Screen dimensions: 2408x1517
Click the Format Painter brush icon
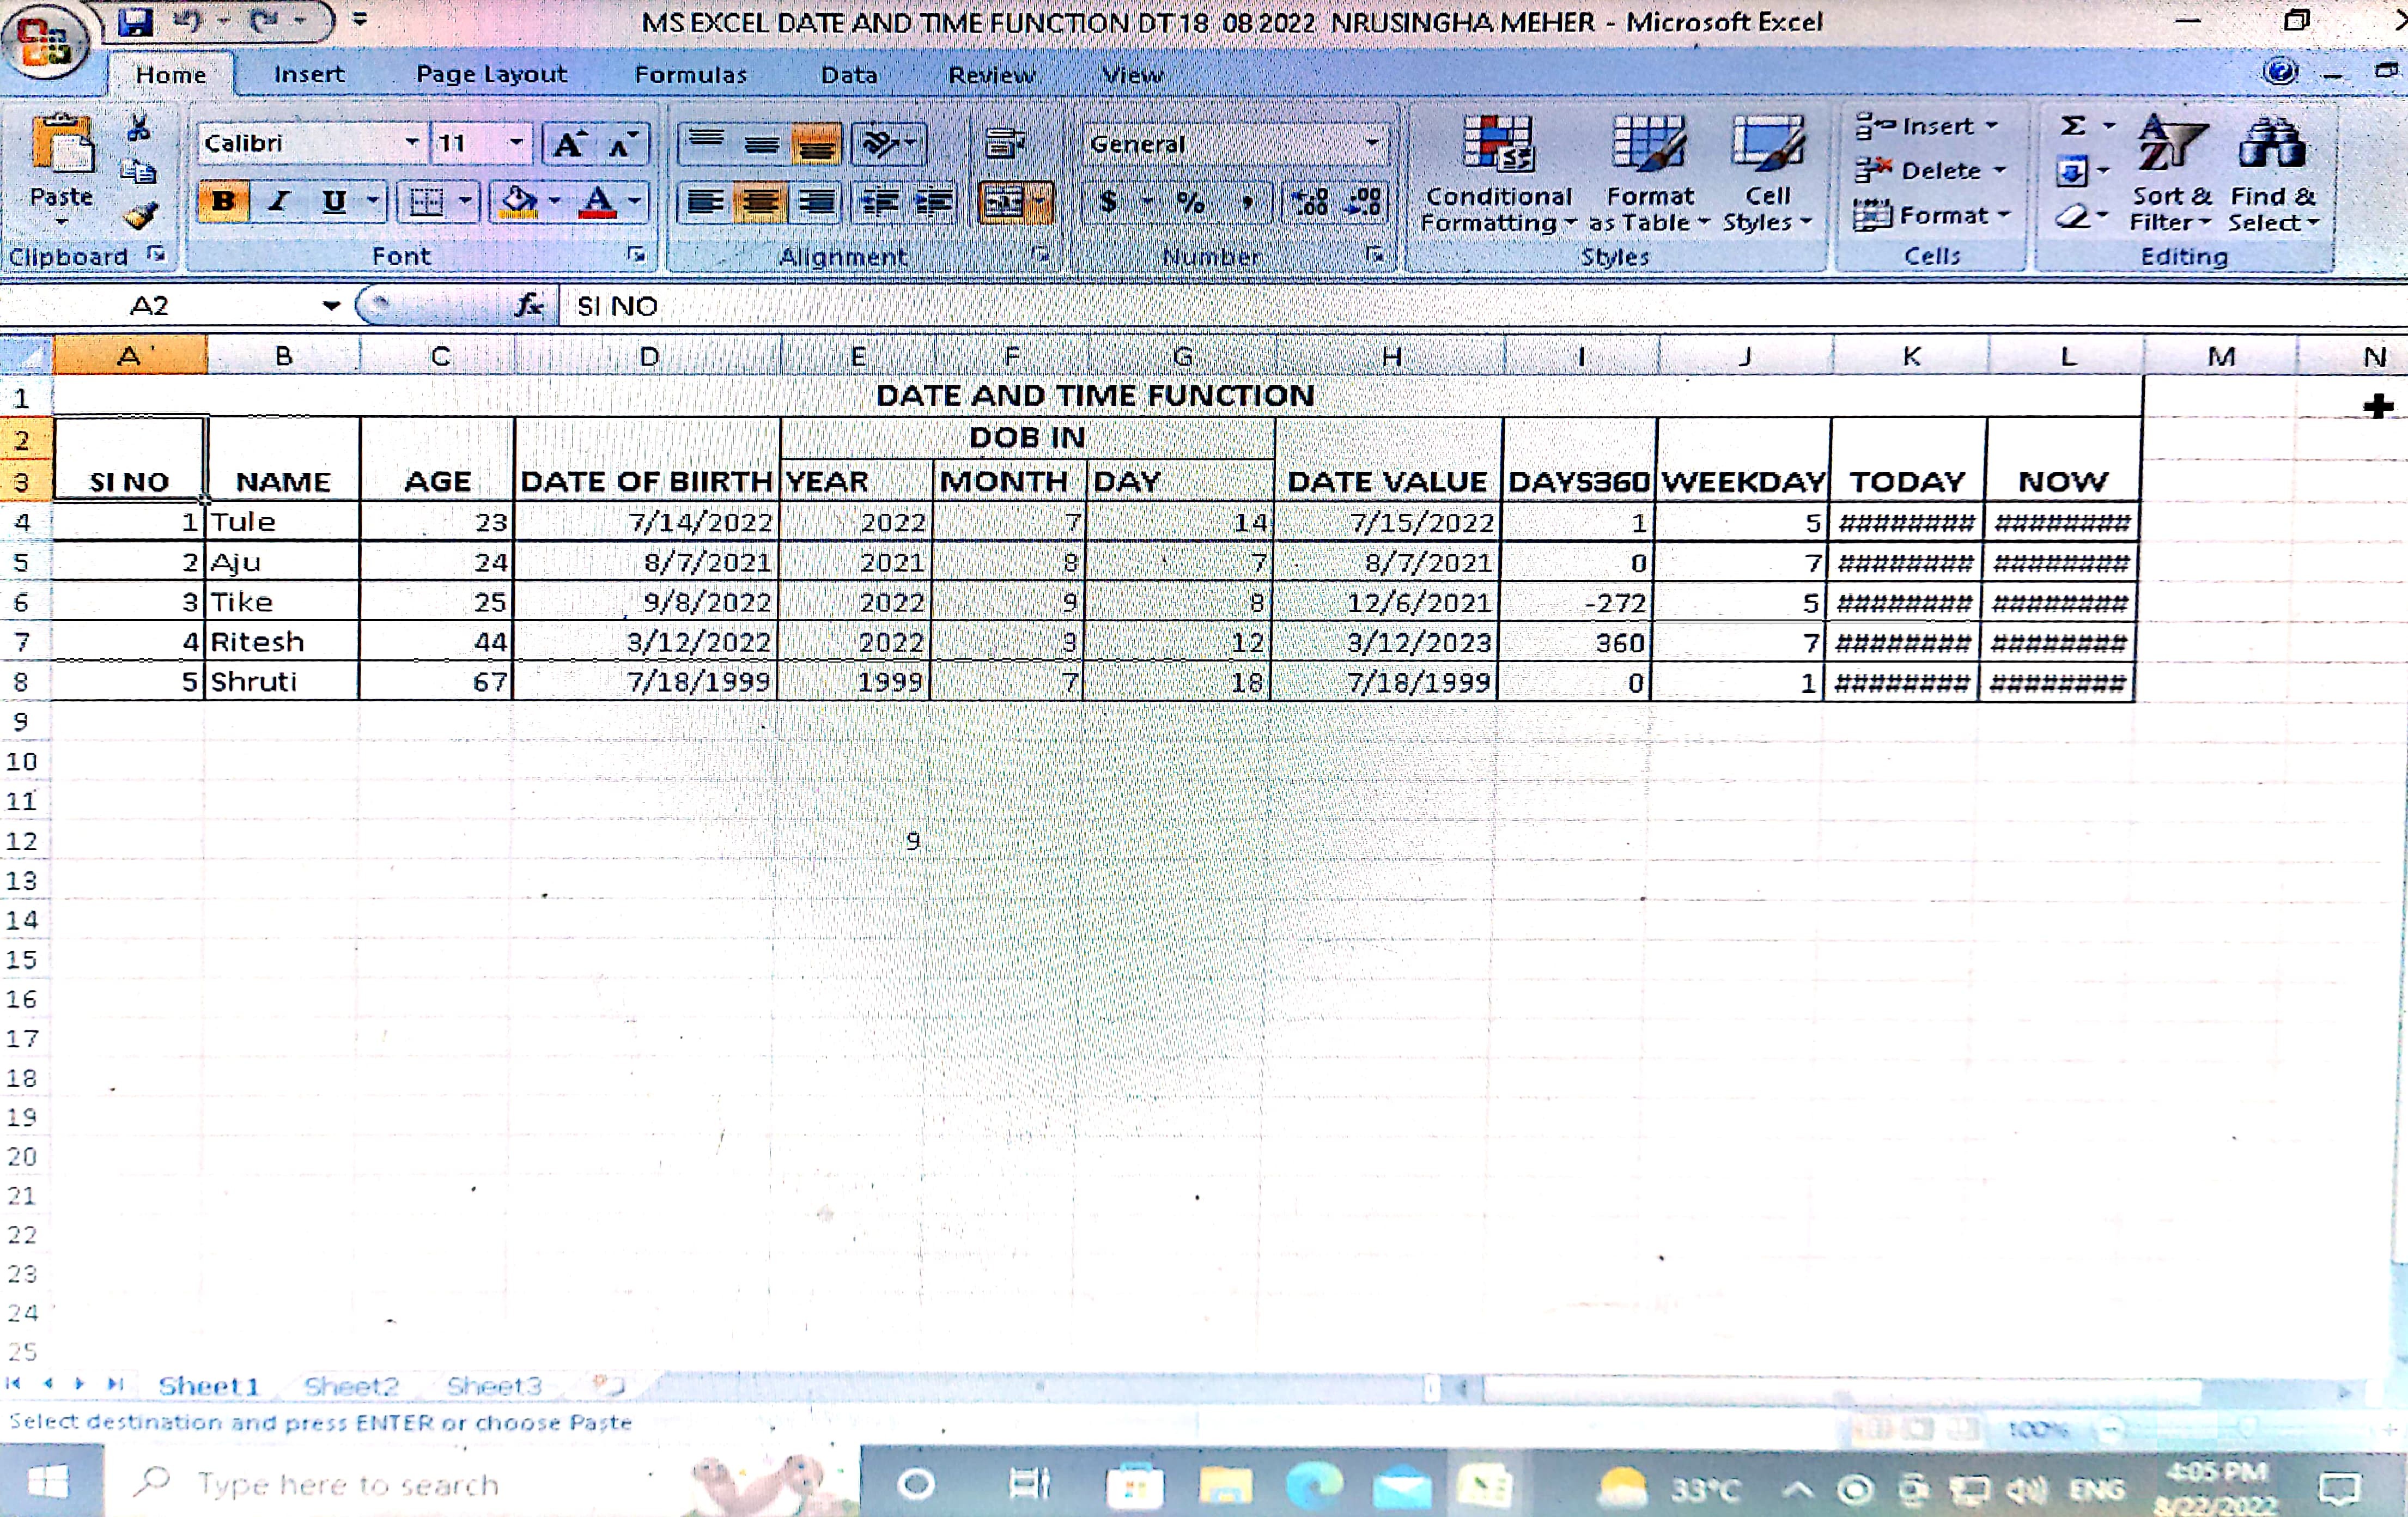coord(141,215)
